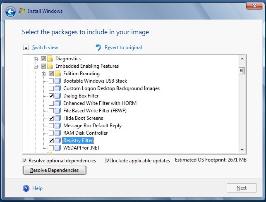Check the WSDAPI for .NET checkbox
266x202 pixels.
coord(51,148)
